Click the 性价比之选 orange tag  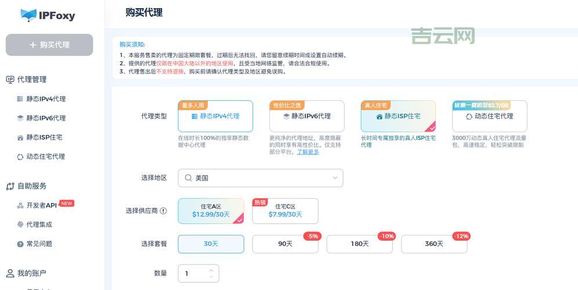287,106
